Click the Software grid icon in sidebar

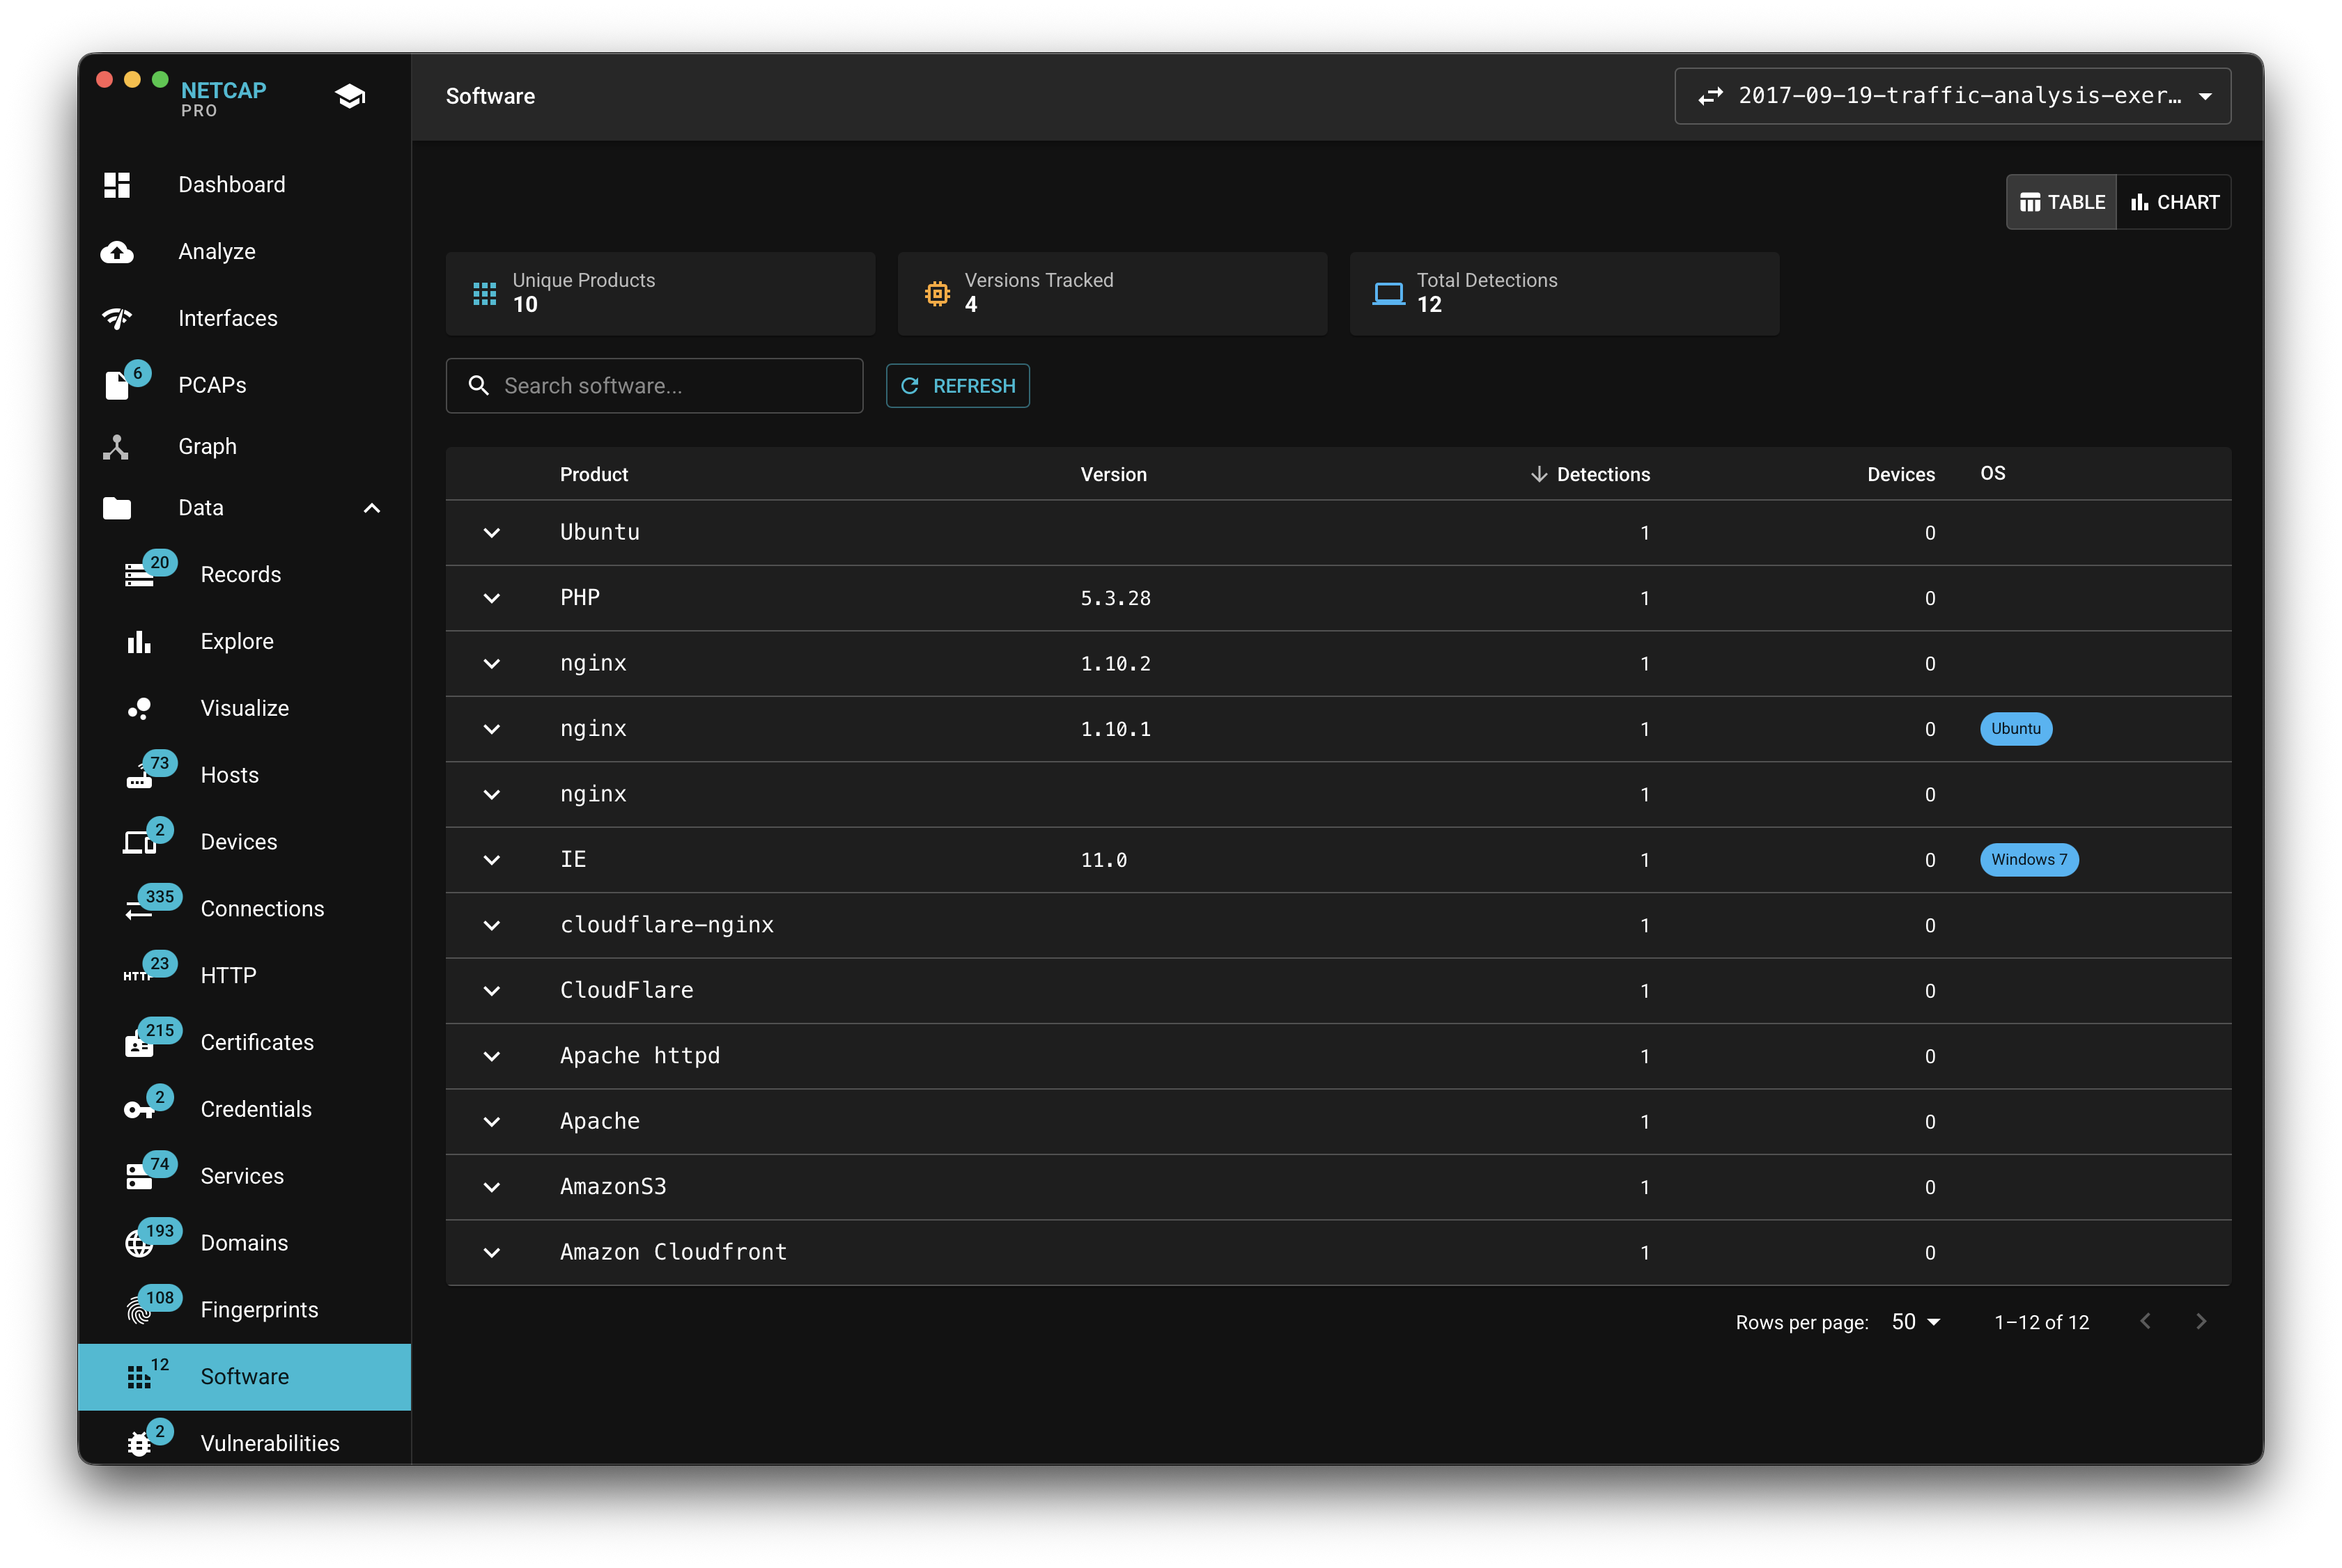pyautogui.click(x=138, y=1377)
